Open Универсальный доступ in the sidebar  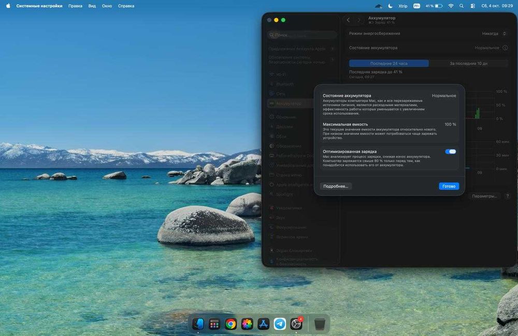pyautogui.click(x=291, y=165)
